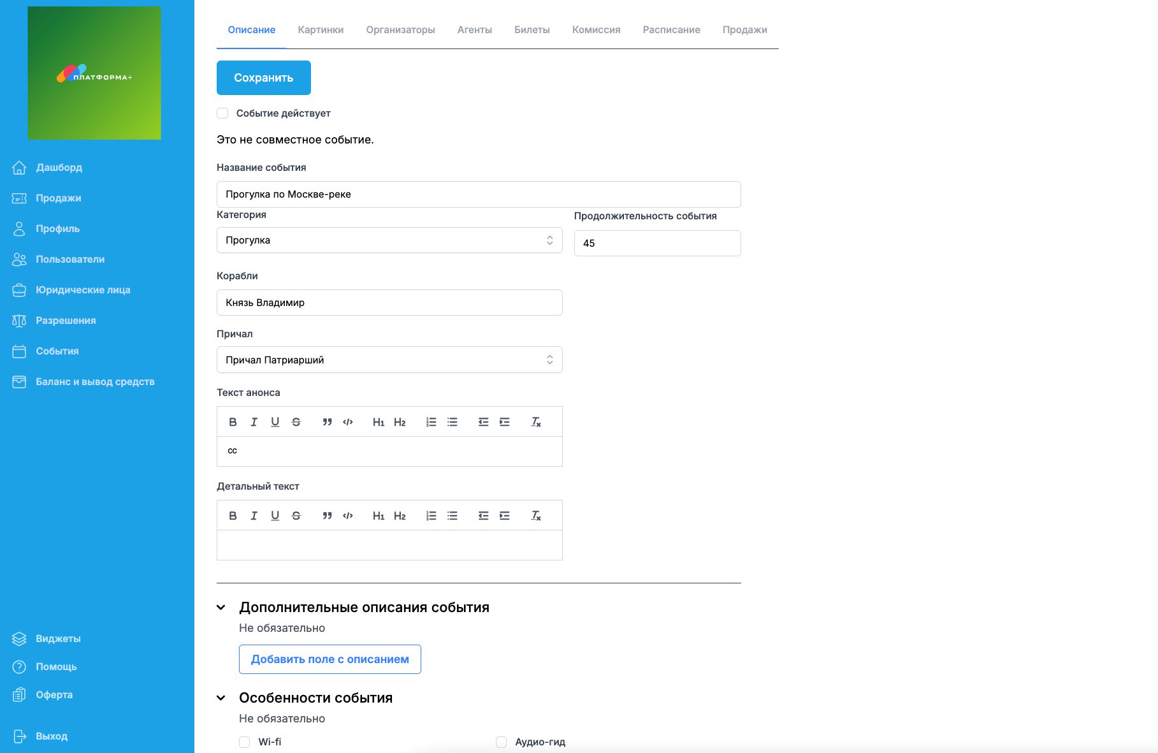Apply H1 heading in Детальный текст editor
Viewport: 1158px width, 753px height.
point(379,516)
